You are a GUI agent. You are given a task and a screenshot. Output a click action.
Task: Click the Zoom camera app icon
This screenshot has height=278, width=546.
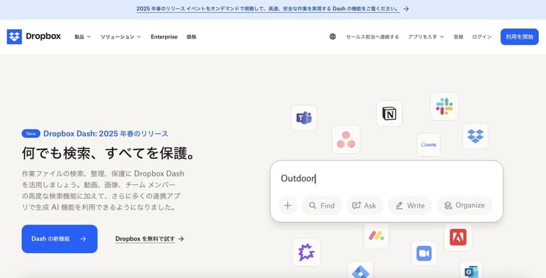pyautogui.click(x=424, y=253)
